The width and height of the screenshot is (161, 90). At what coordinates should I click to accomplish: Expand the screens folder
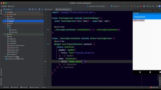8,30
